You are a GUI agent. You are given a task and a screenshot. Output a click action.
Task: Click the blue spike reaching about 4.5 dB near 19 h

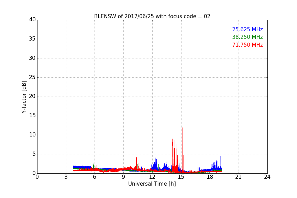[220, 162]
